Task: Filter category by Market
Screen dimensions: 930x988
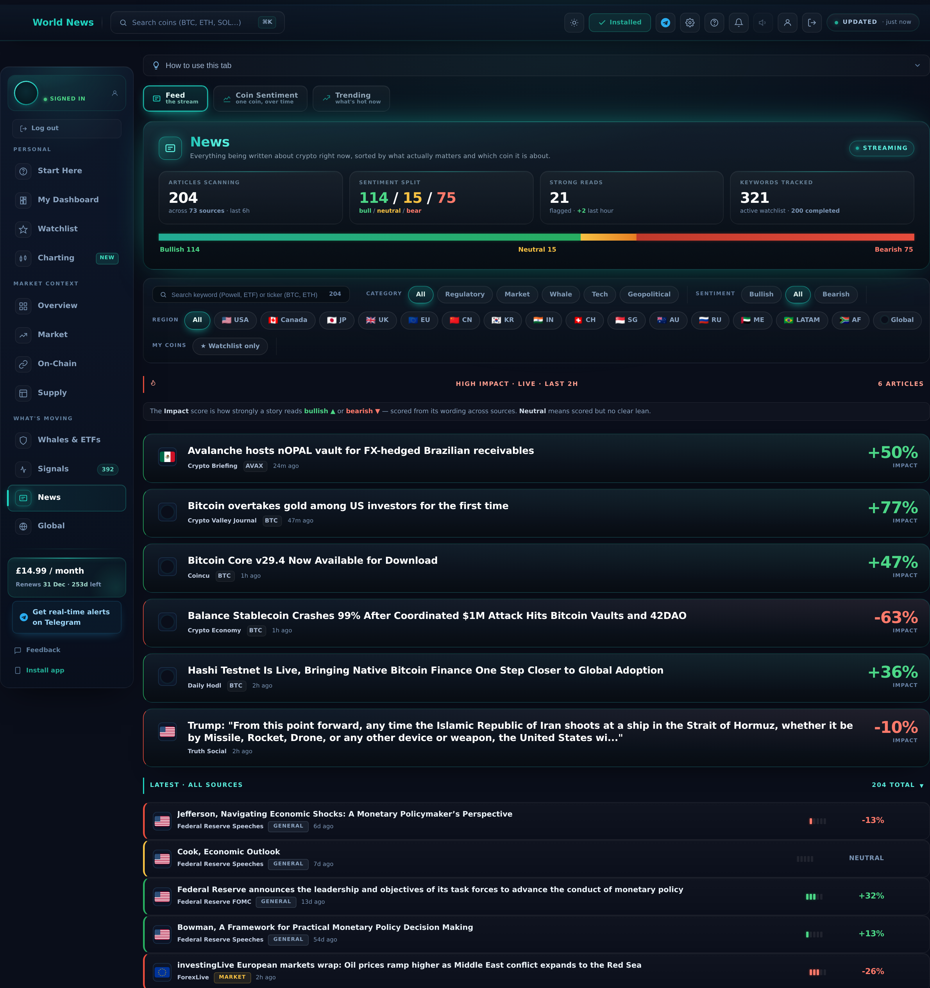Action: [x=517, y=294]
